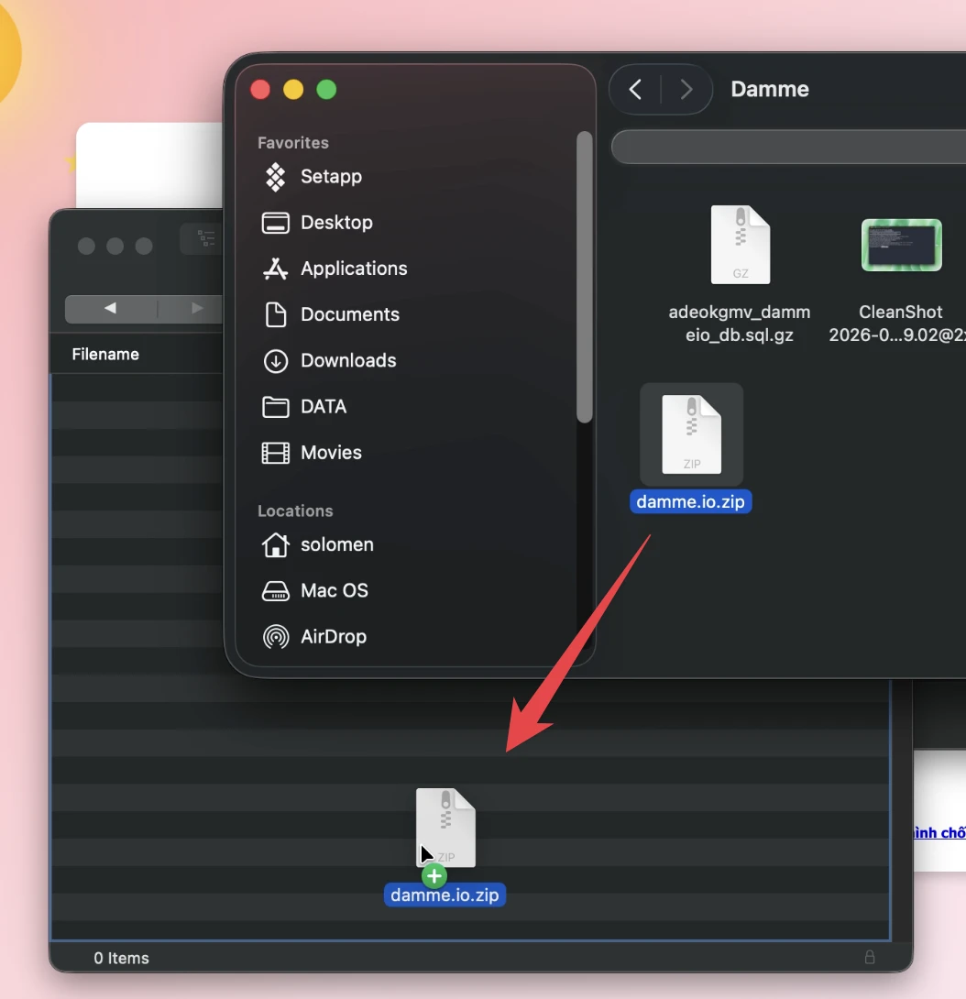966x999 pixels.
Task: Open Applications from the Favorites list
Action: pos(335,269)
